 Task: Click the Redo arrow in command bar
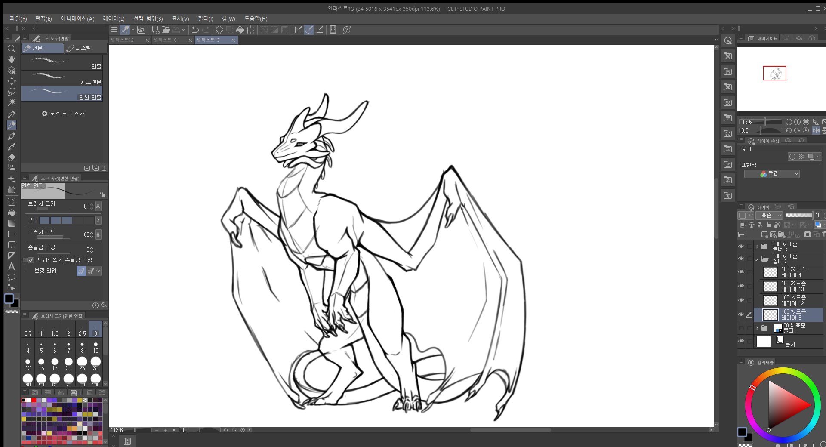click(206, 30)
